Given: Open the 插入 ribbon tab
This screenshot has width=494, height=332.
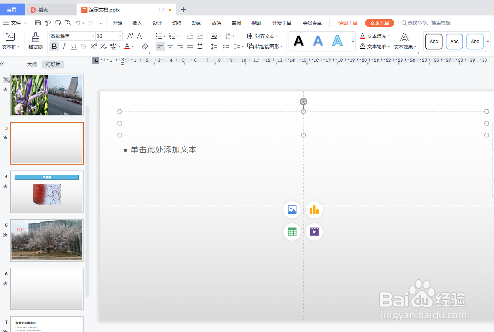Looking at the screenshot, I should (137, 23).
